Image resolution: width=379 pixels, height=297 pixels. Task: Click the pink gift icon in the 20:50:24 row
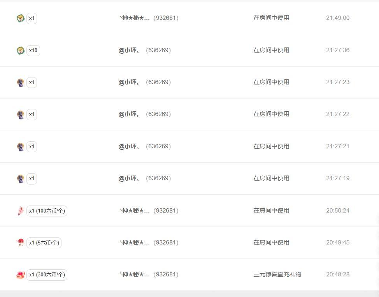pyautogui.click(x=21, y=211)
